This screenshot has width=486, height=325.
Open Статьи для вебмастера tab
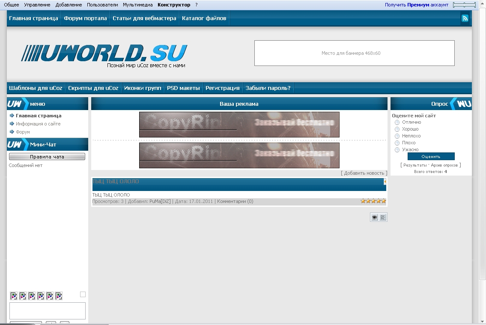144,18
